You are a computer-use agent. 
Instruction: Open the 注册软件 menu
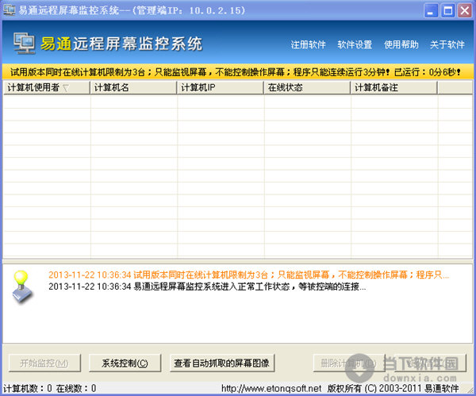click(308, 44)
